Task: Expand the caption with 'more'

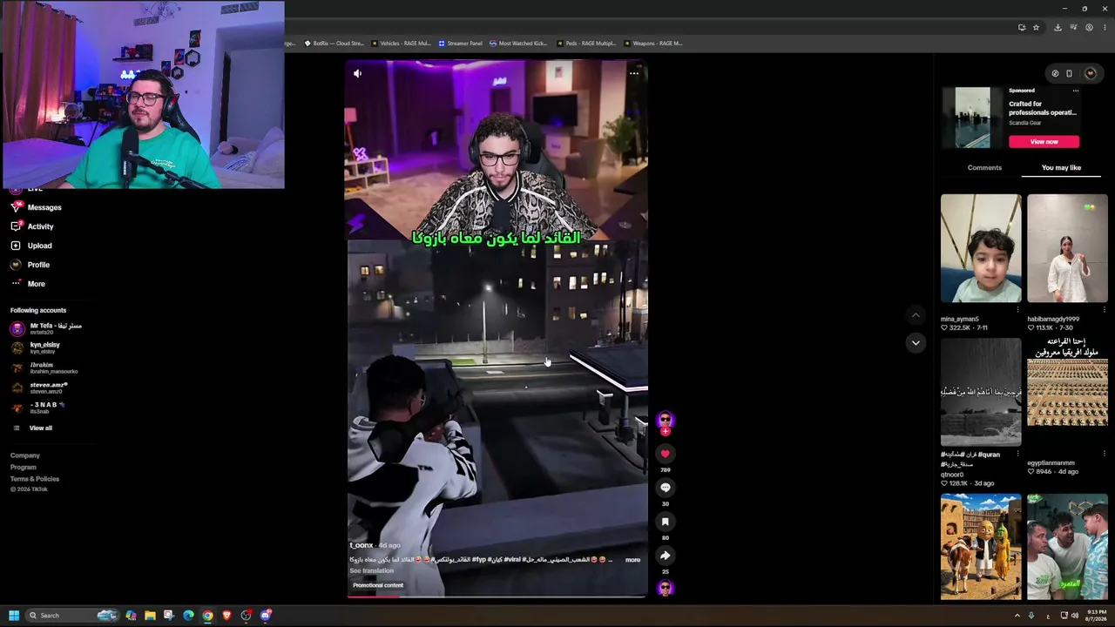Action: tap(632, 560)
